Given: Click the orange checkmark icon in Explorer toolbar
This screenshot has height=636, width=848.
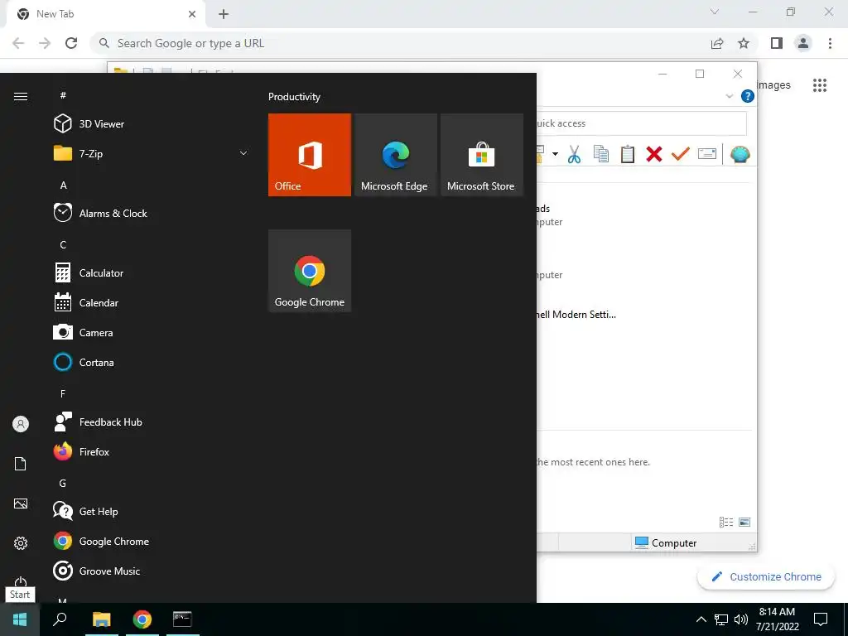Looking at the screenshot, I should pyautogui.click(x=681, y=155).
